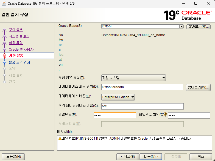Click the Oracle 19c Database logo
Screen dimensions: 215x161
coord(187,15)
